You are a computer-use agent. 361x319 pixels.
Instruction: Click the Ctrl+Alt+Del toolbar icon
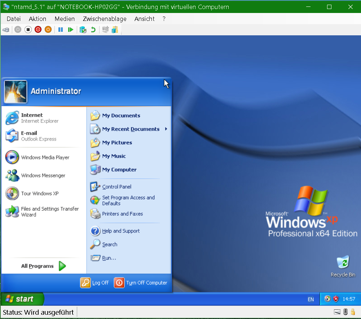point(6,30)
